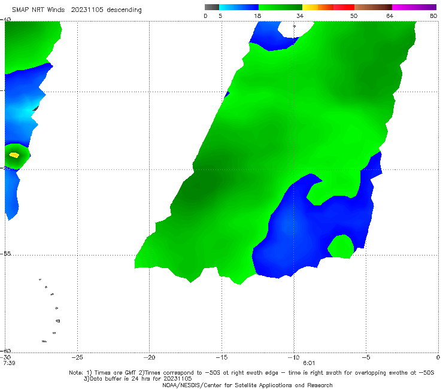
Task: Click the color bar label '64'
Action: tap(390, 16)
